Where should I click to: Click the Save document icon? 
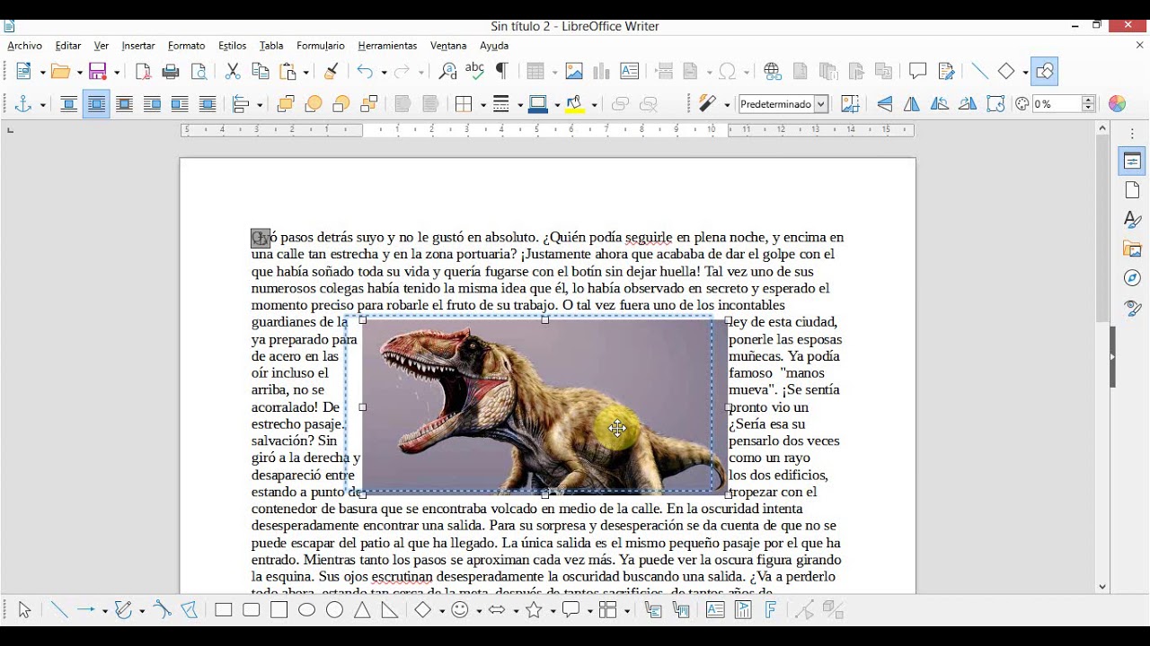tap(98, 72)
